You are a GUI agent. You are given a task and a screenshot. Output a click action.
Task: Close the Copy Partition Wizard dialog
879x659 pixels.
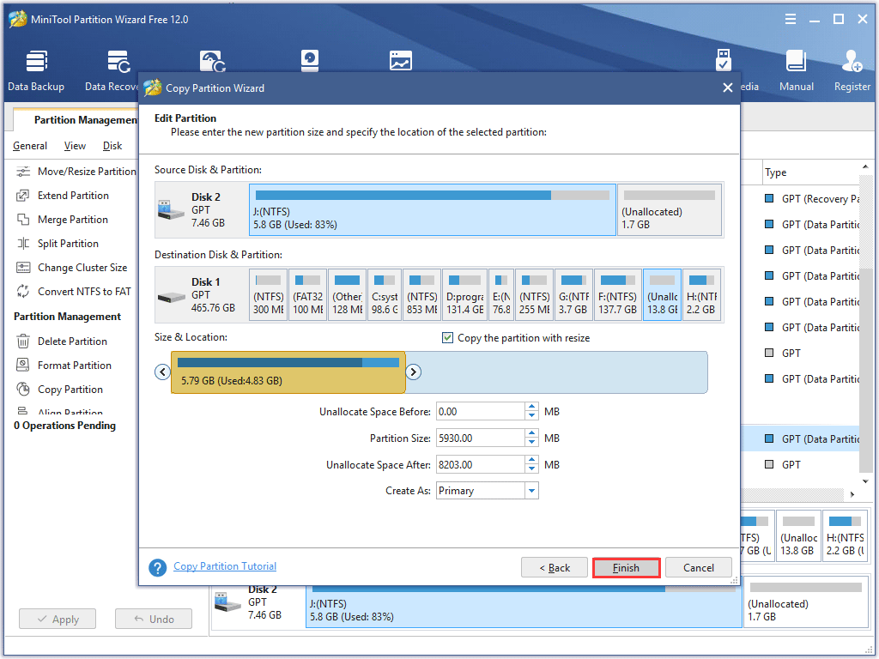[x=728, y=88]
